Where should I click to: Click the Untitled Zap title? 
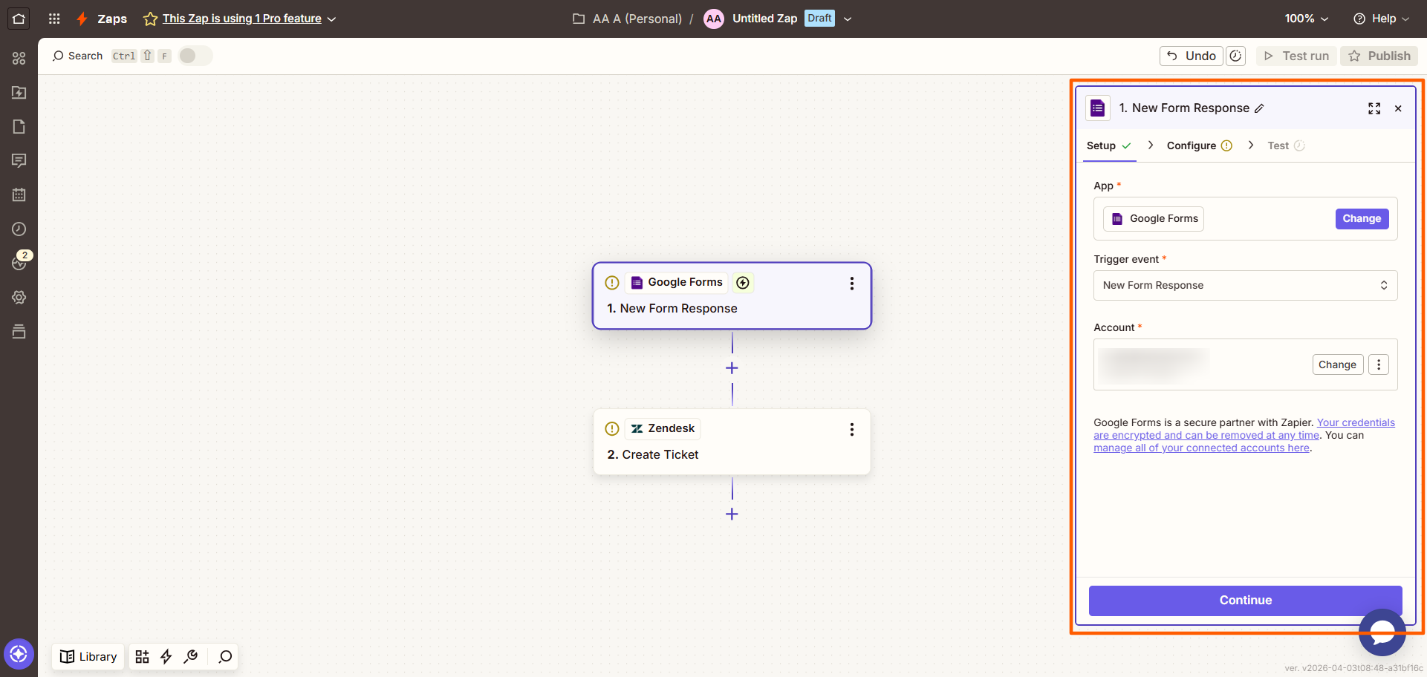(x=764, y=19)
